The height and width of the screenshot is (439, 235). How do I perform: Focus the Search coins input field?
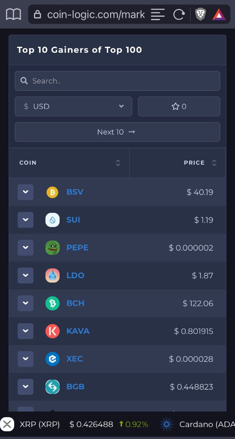117,81
